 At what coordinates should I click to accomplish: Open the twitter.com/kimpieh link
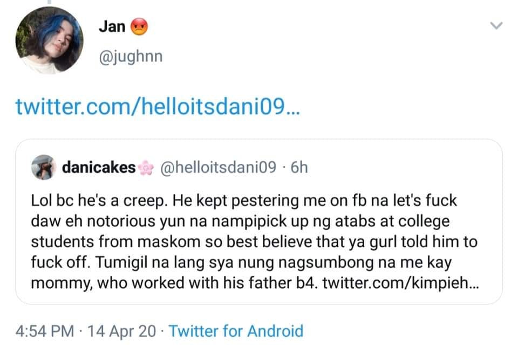[x=400, y=283]
